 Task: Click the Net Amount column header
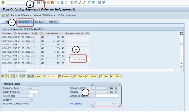56,33
